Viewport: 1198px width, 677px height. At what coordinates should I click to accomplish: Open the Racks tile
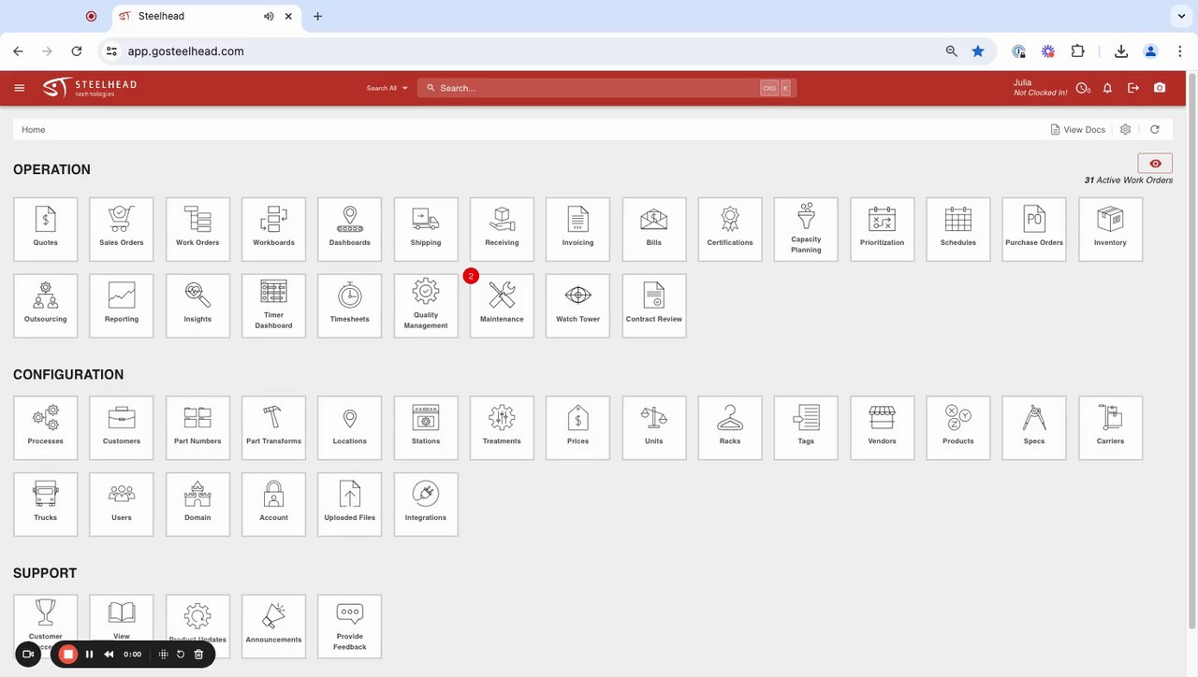pos(730,427)
